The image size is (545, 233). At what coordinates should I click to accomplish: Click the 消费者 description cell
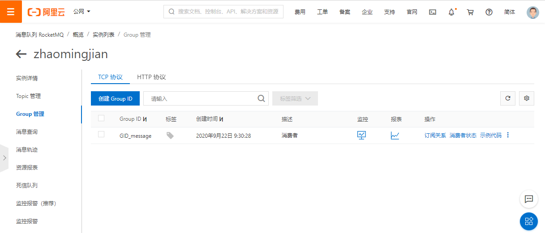click(x=290, y=136)
